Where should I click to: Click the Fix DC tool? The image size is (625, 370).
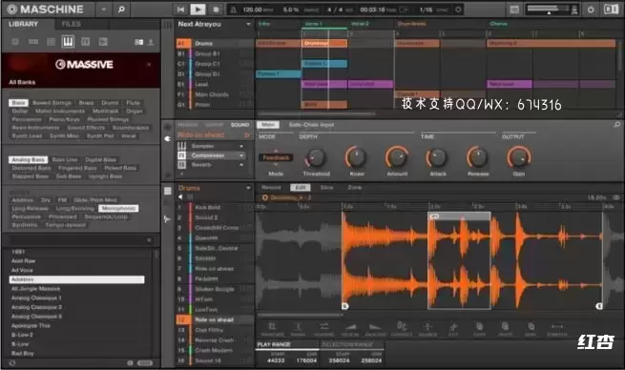point(402,329)
